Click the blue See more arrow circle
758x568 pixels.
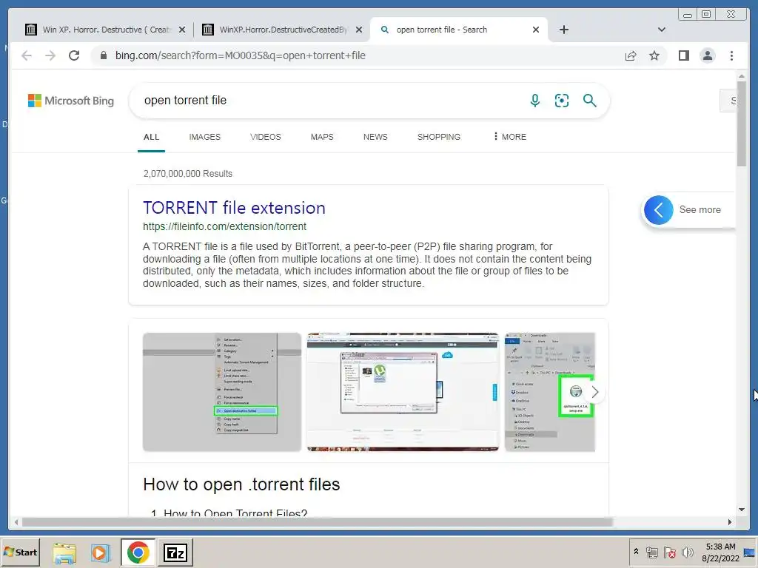coord(658,209)
